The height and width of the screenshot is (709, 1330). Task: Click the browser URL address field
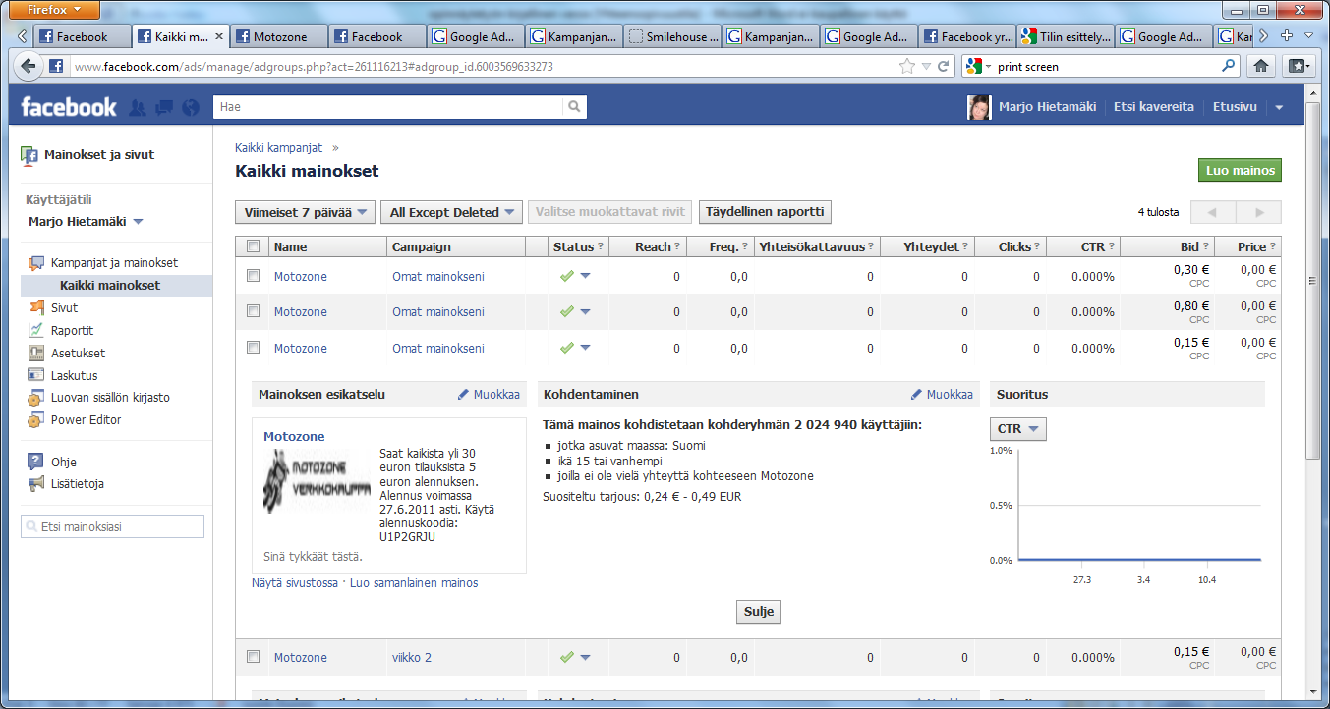coord(482,67)
